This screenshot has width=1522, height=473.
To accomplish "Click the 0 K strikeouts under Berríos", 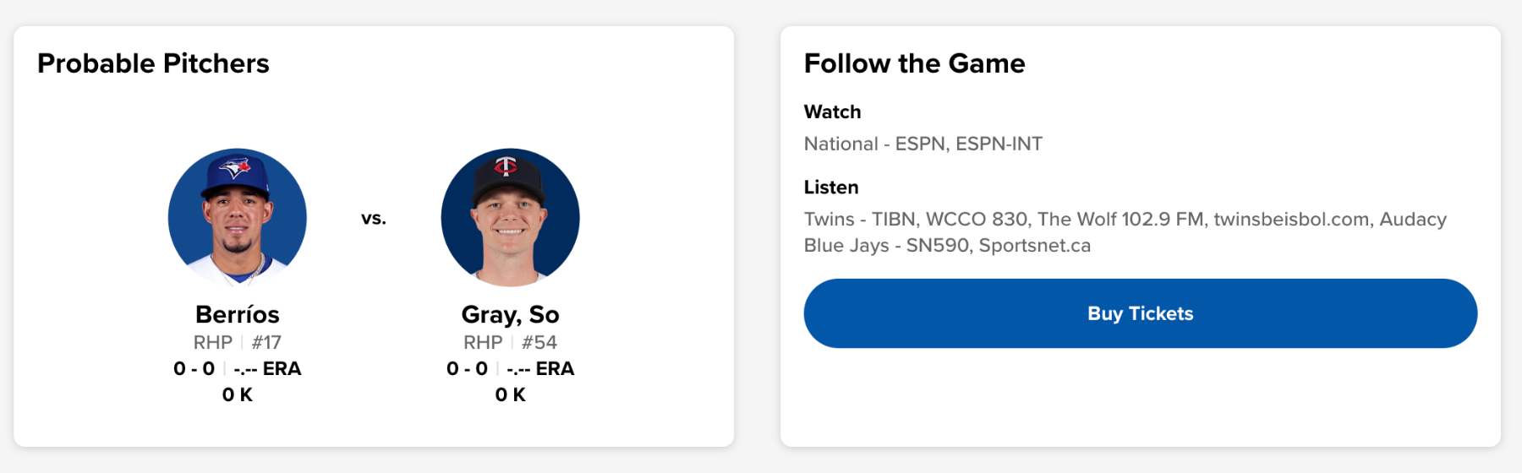I will tap(238, 394).
